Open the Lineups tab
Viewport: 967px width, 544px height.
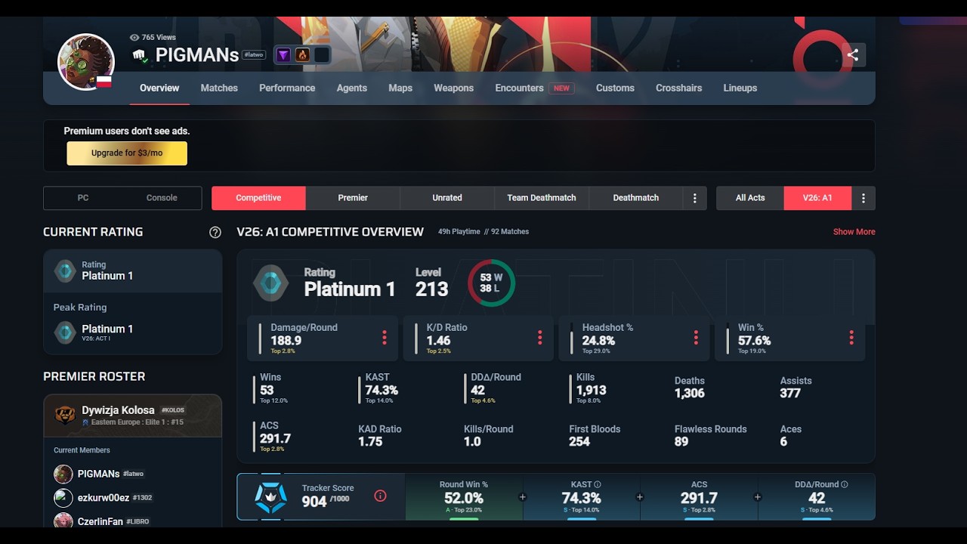click(x=740, y=88)
